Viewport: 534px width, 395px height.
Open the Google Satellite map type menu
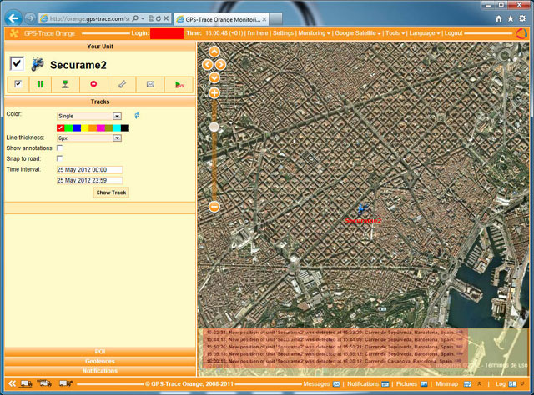pyautogui.click(x=358, y=33)
